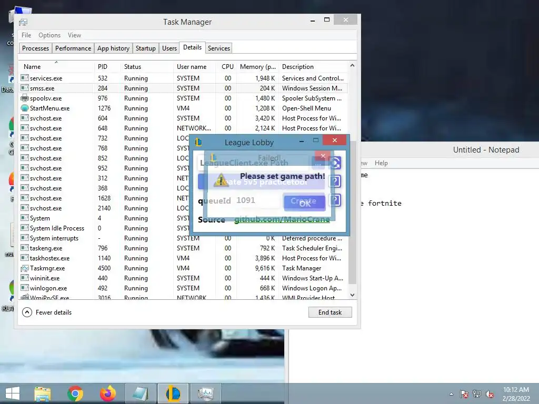Viewport: 539px width, 404px height.
Task: Click the Spooler SubSystem description cell
Action: 312,98
